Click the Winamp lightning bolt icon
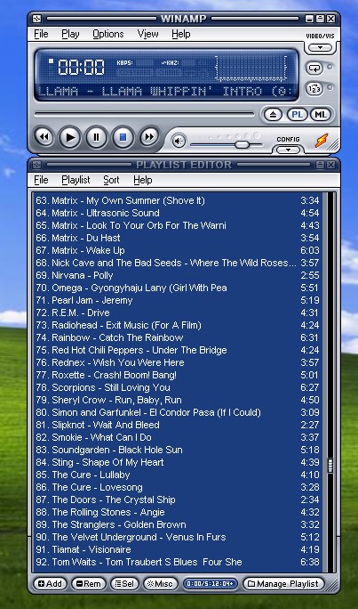The height and width of the screenshot is (609, 358). (x=322, y=140)
